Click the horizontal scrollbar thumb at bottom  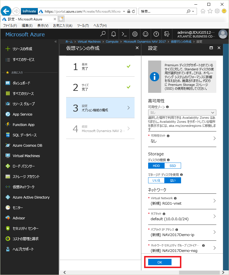coord(199,272)
